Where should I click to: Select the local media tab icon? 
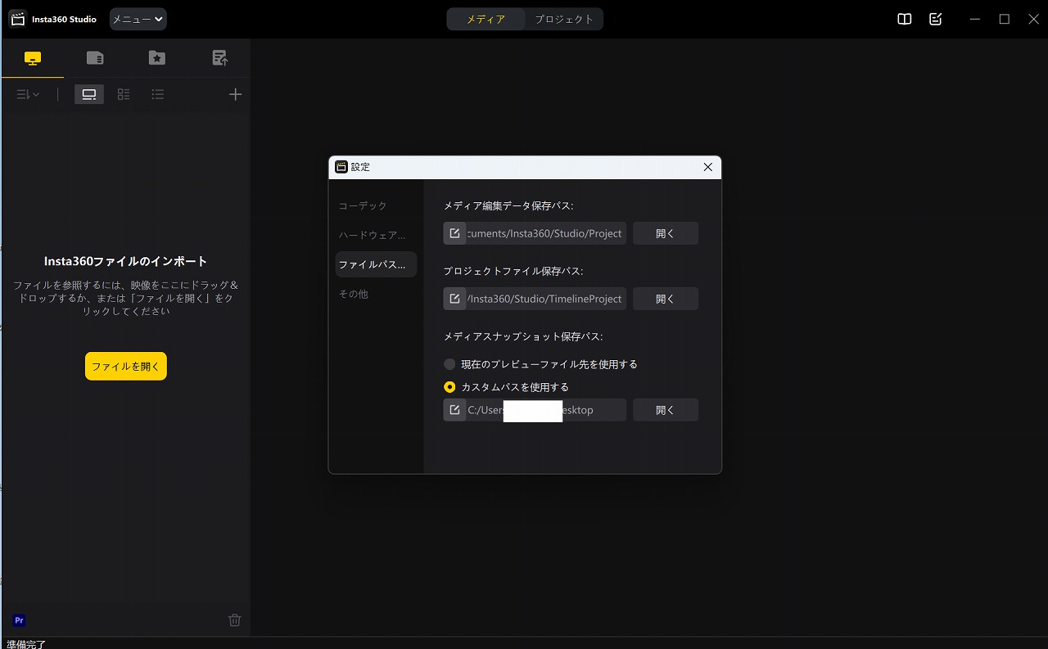coord(32,58)
